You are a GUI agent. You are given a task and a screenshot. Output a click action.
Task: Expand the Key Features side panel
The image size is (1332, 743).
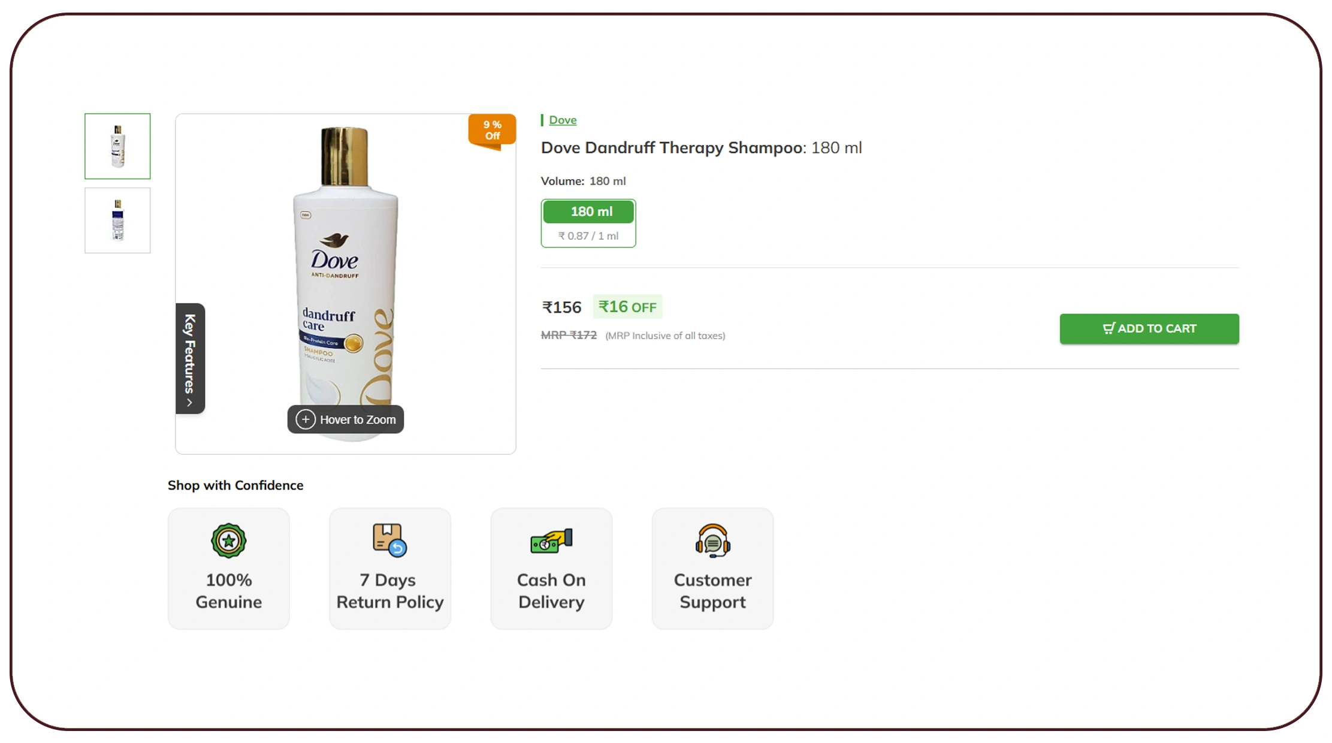[190, 358]
